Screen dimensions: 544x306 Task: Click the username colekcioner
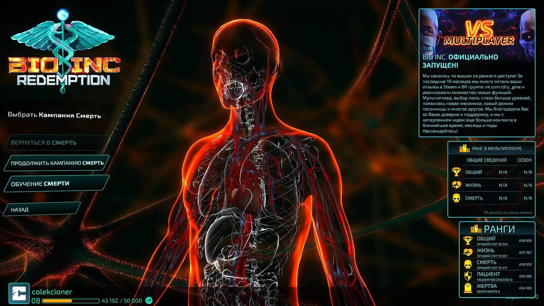52,292
